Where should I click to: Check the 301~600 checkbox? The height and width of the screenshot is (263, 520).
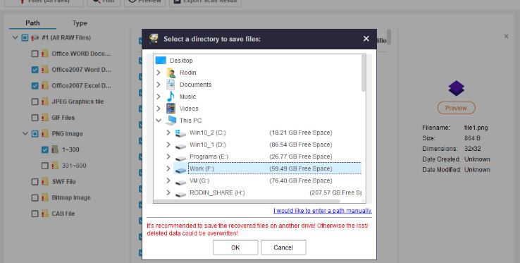click(x=45, y=166)
